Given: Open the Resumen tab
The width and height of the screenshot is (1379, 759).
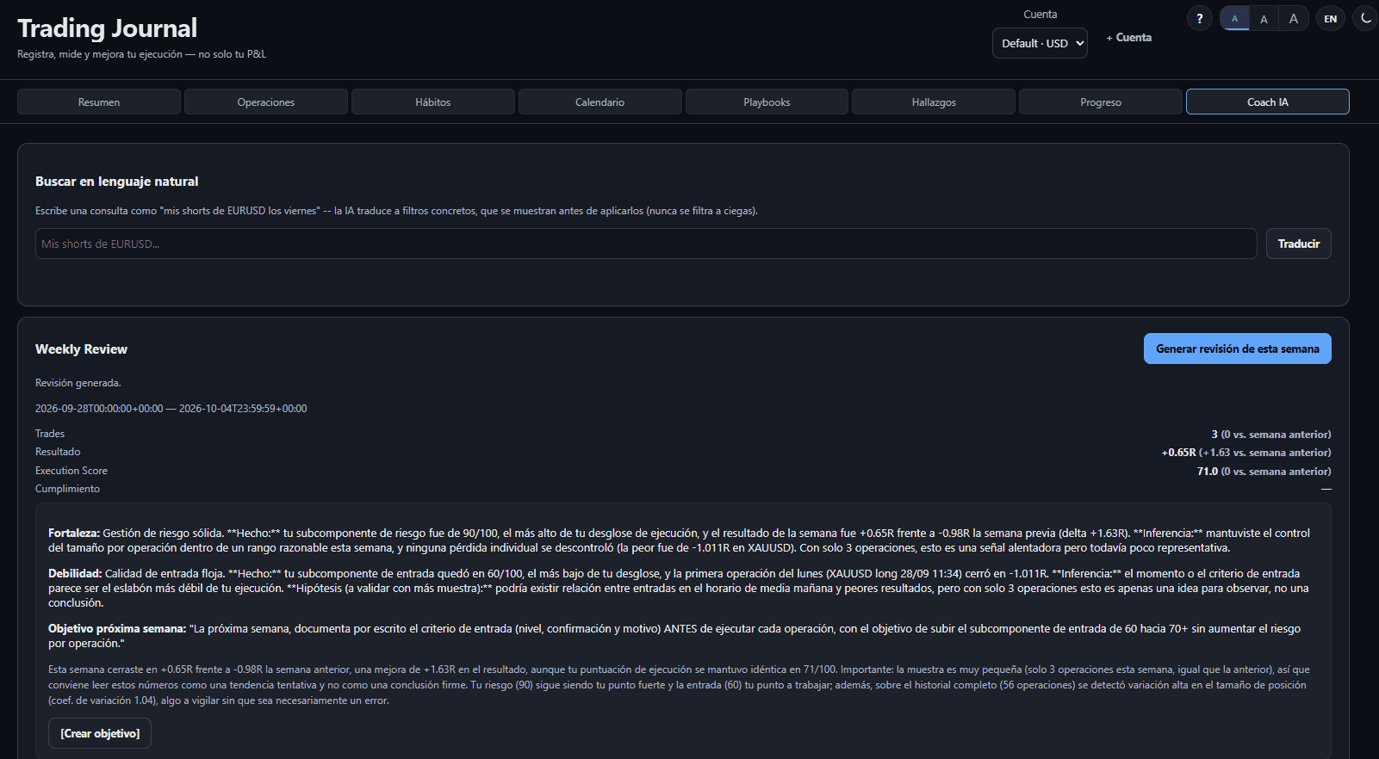Looking at the screenshot, I should pyautogui.click(x=99, y=102).
